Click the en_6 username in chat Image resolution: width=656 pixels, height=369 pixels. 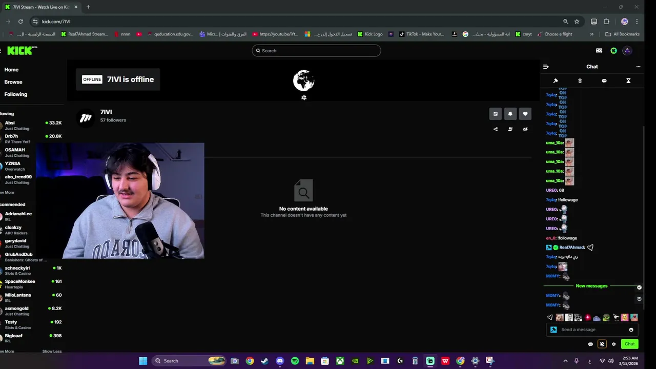[x=551, y=238]
